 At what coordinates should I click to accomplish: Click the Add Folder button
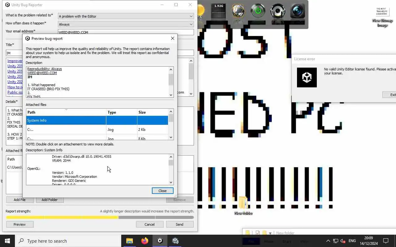[x=49, y=200]
